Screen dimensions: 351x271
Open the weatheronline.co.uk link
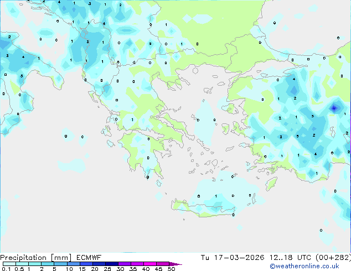pyautogui.click(x=304, y=266)
